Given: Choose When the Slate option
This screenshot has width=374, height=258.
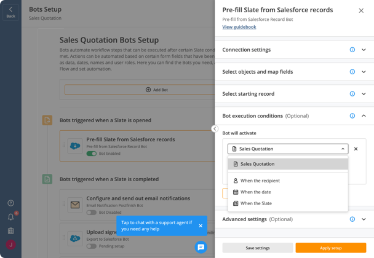Looking at the screenshot, I should coord(288,203).
